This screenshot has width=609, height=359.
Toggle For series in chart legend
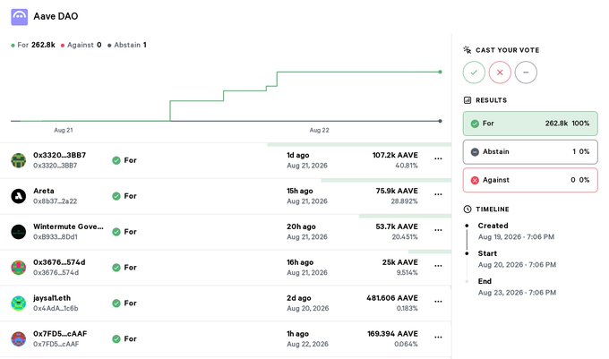(x=33, y=45)
